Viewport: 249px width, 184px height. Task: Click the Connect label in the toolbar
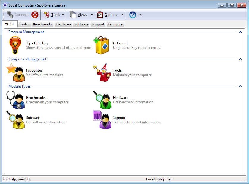click(x=21, y=15)
